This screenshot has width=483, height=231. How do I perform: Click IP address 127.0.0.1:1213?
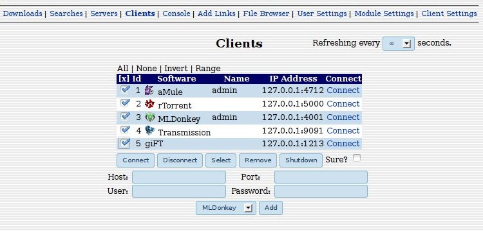point(293,144)
